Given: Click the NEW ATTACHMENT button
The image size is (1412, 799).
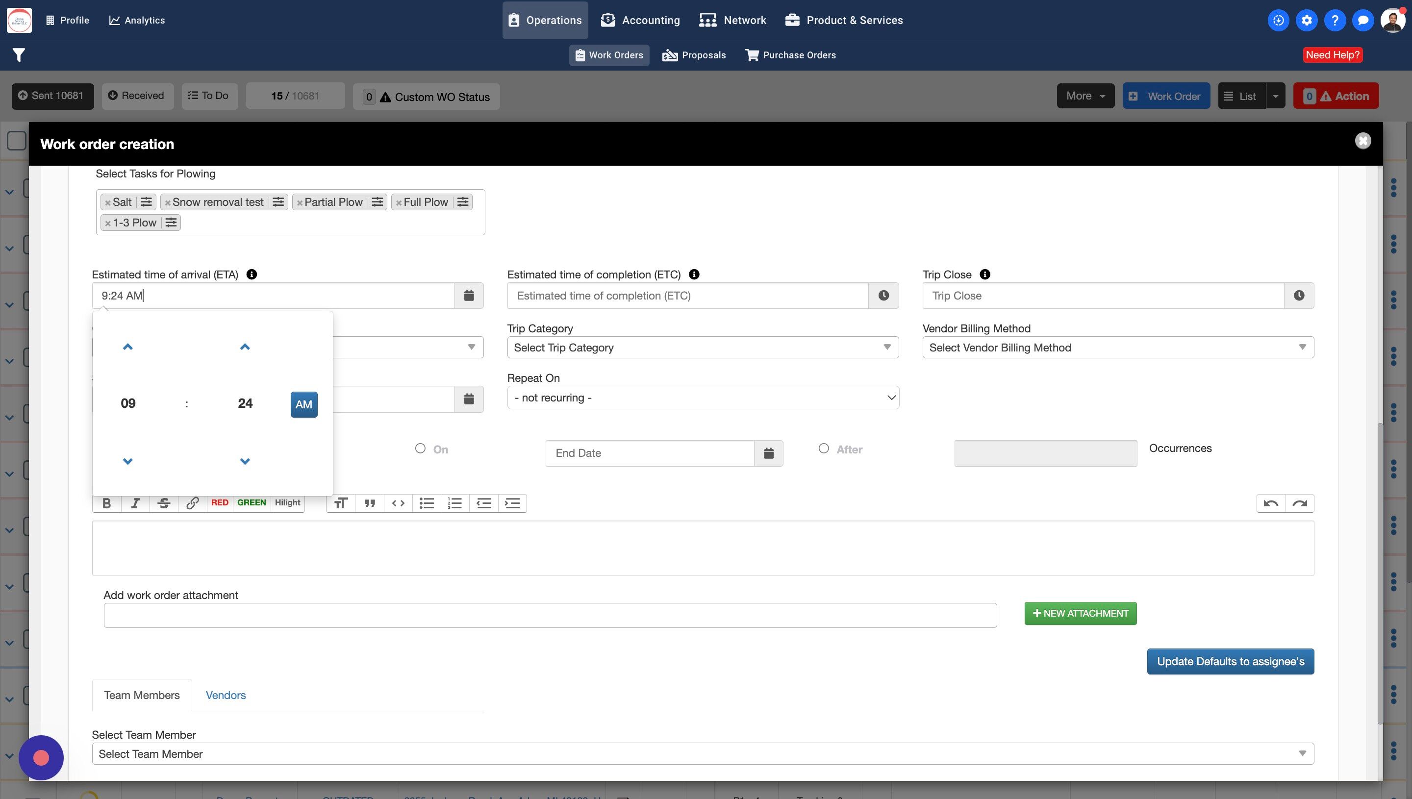Looking at the screenshot, I should [1080, 614].
